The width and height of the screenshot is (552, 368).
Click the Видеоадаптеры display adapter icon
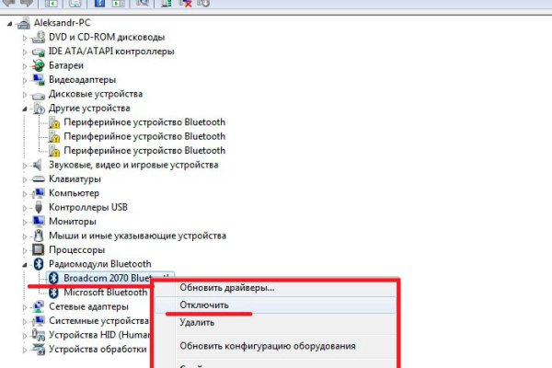pos(38,80)
